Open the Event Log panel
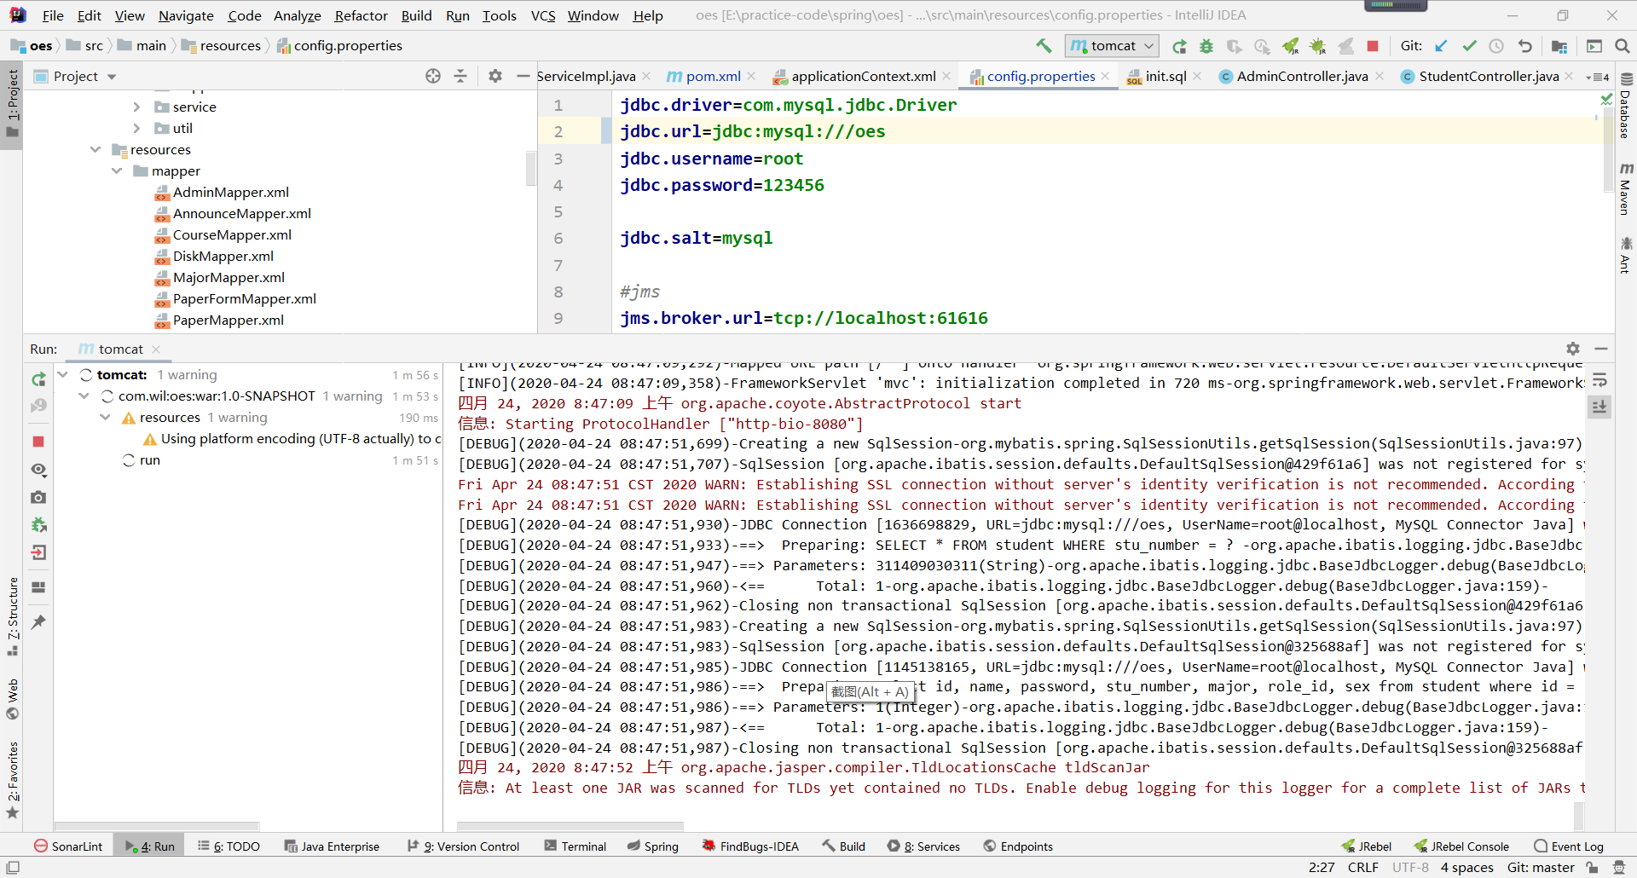1637x878 pixels. point(1569,846)
